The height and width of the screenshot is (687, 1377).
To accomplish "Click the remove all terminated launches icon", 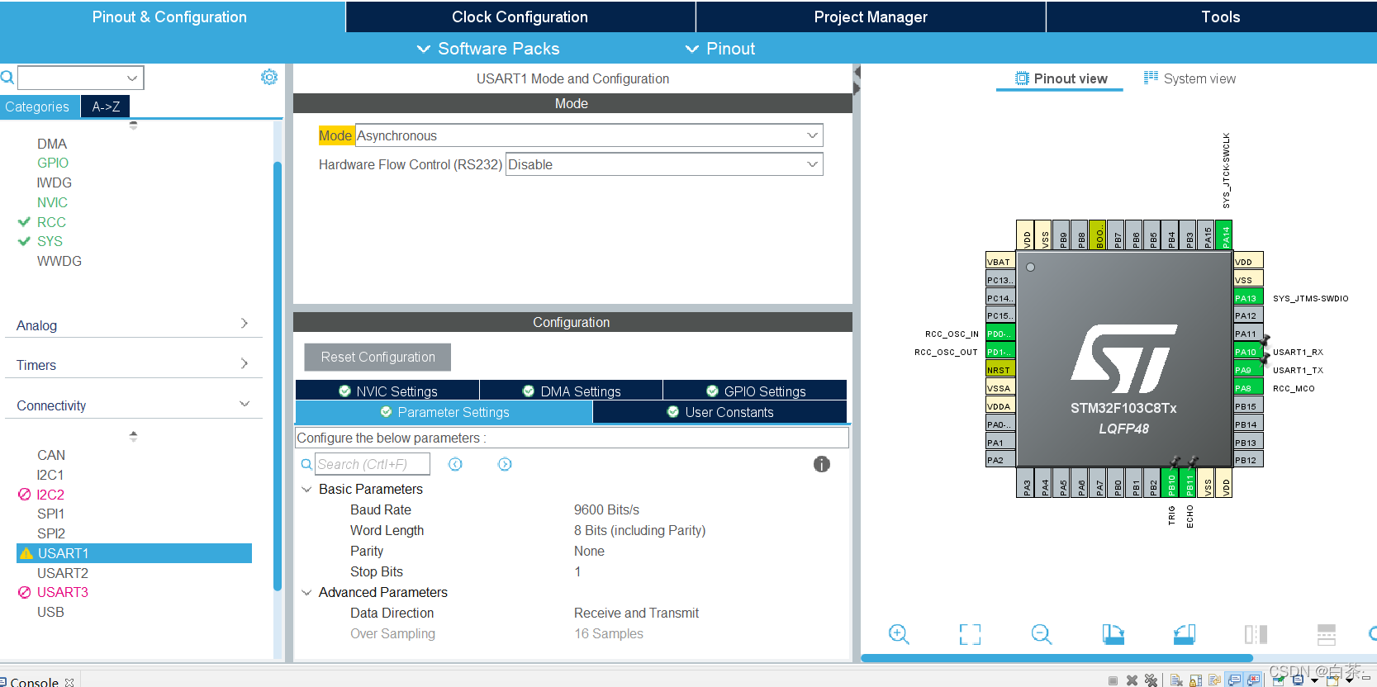I will [1151, 680].
